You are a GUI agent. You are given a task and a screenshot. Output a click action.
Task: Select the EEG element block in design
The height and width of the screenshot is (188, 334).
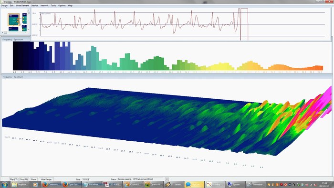point(14,20)
